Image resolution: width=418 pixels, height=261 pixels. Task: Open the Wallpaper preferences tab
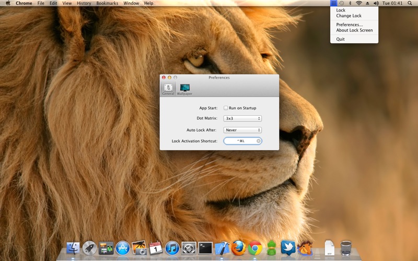[x=184, y=89]
